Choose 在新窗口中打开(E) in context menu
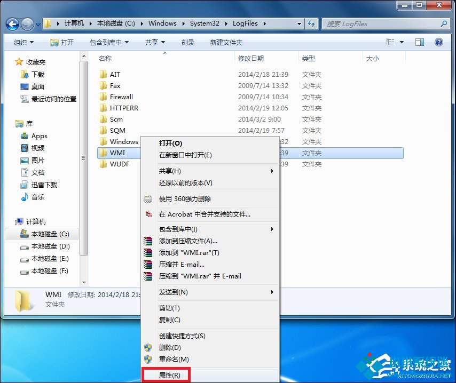456x383 pixels. 210,155
